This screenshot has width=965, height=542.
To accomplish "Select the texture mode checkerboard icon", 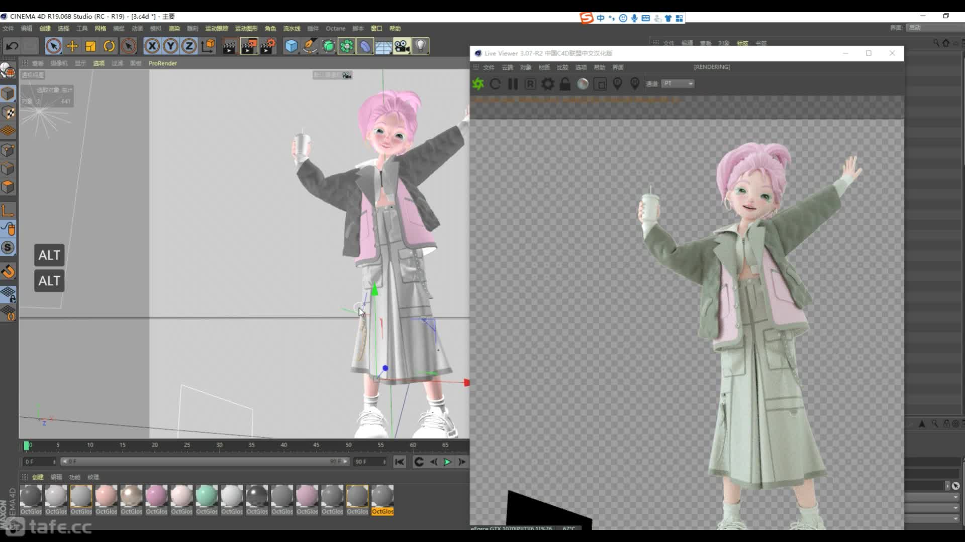I will point(8,112).
